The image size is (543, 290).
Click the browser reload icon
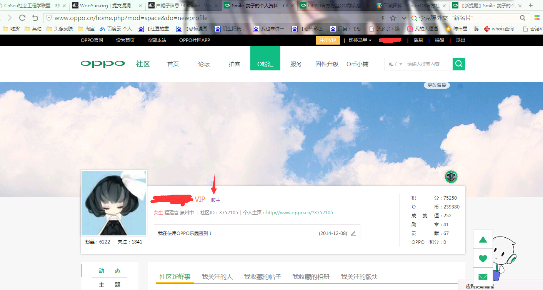point(22,18)
